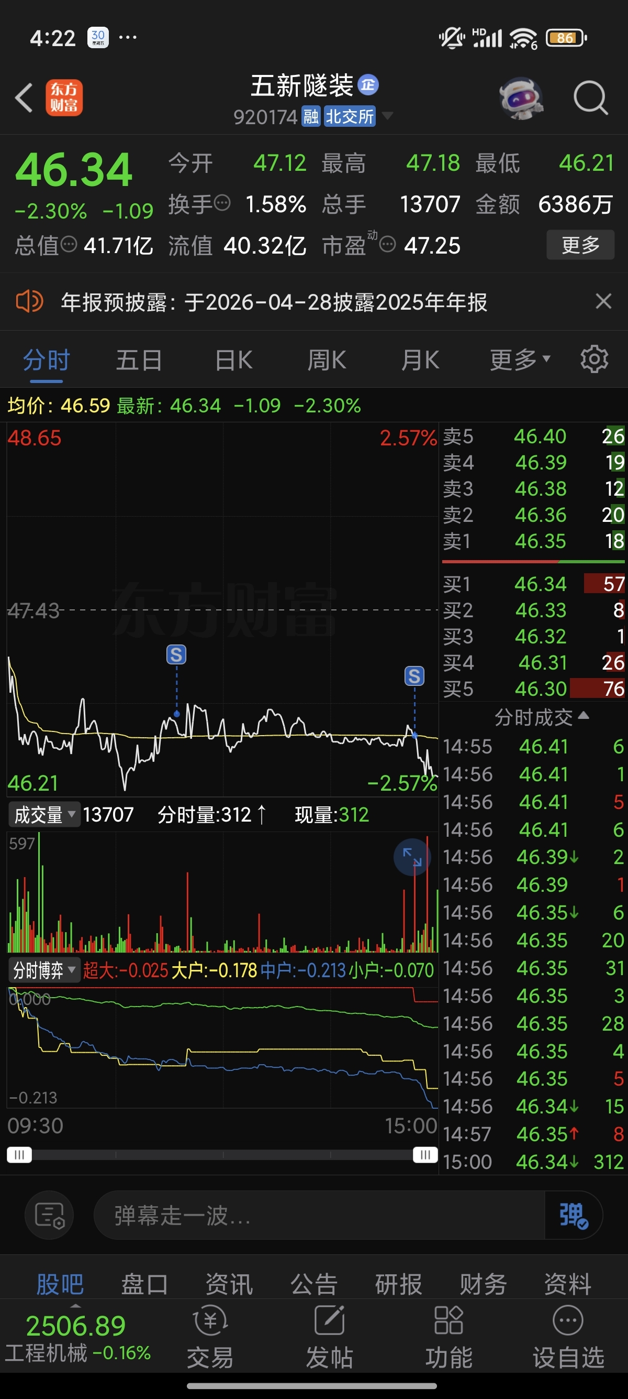Select the 买5 46.30 order row

click(x=534, y=688)
